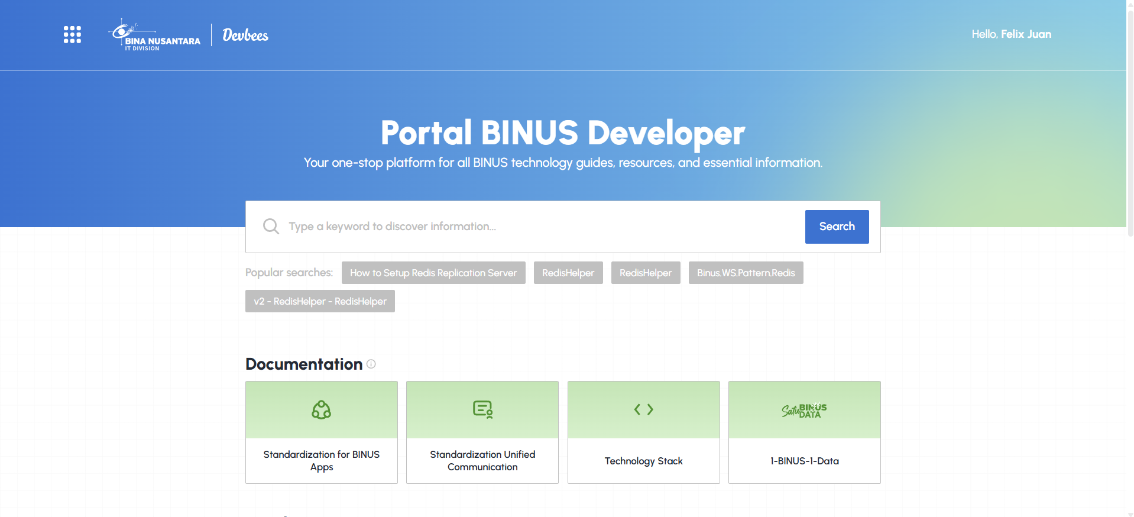Open the app grid menu icon
Image resolution: width=1134 pixels, height=517 pixels.
[72, 34]
